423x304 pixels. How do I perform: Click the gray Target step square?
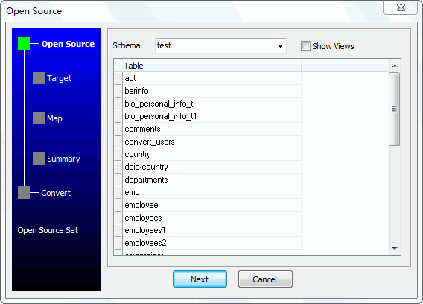pos(39,77)
